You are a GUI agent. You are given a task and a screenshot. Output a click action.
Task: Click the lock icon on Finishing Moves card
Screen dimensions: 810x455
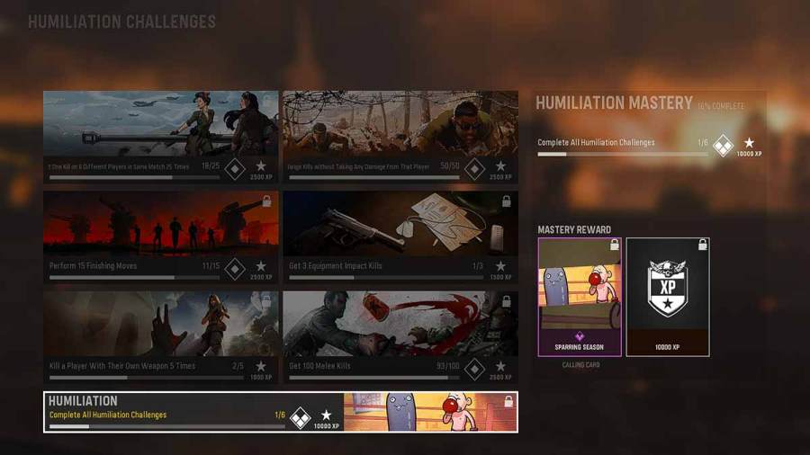pos(266,201)
